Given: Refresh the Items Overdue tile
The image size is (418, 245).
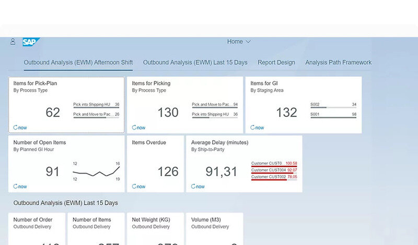Looking at the screenshot, I should point(134,186).
